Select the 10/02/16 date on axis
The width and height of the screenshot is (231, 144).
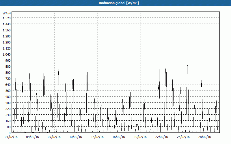tap(76, 137)
